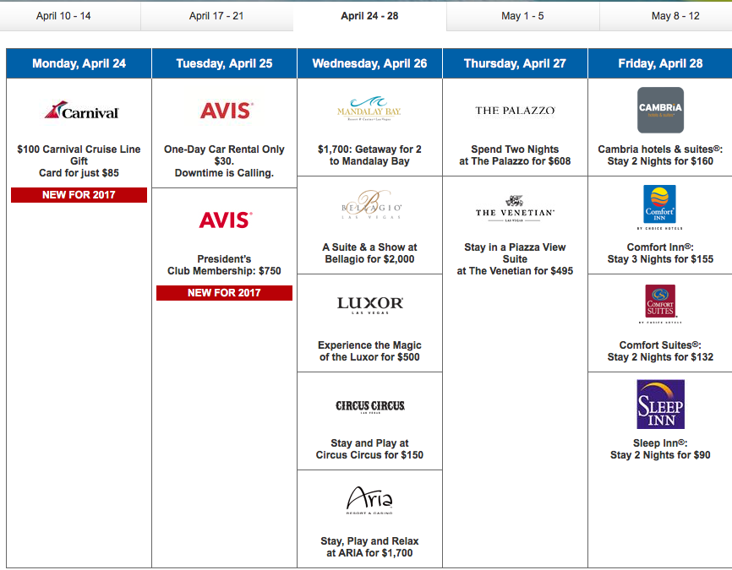Click the Sleep Inn logo

click(660, 404)
